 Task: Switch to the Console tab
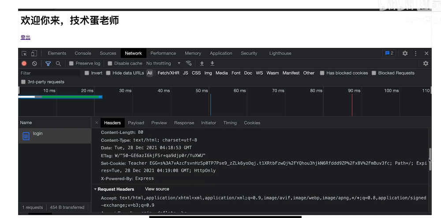tap(83, 53)
